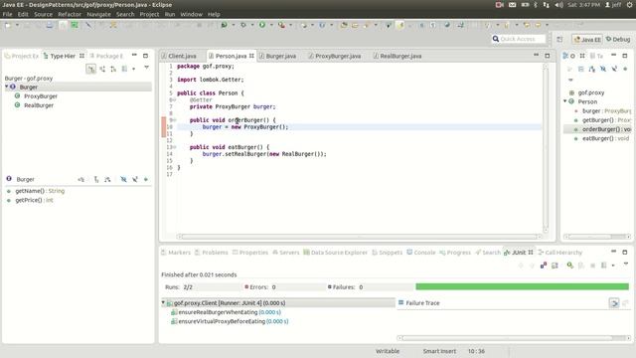This screenshot has height=358, width=636.
Task: Click the Open Type toolbar icon
Action: click(344, 25)
